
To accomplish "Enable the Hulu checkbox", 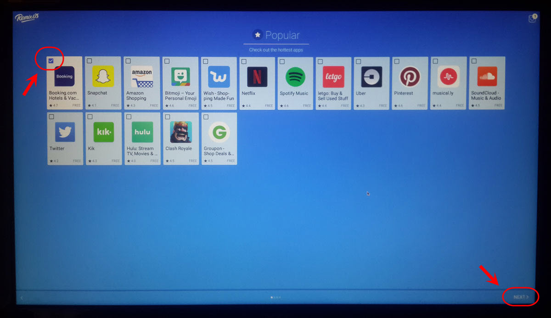I will (129, 117).
